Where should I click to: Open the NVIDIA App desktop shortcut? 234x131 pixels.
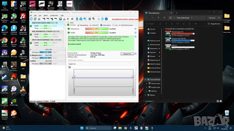(x=14, y=102)
